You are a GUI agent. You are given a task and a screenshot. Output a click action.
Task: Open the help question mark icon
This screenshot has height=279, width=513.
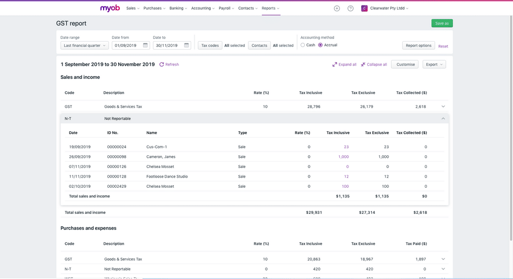351,9
